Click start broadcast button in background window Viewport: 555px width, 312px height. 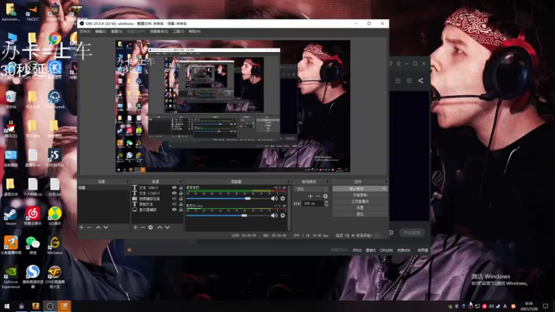(x=411, y=232)
